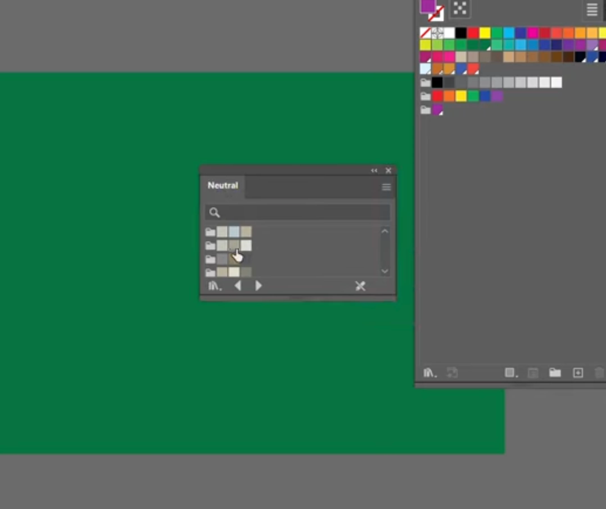
Task: Collapse Neutral panel with double-arrow icon
Action: pyautogui.click(x=374, y=171)
